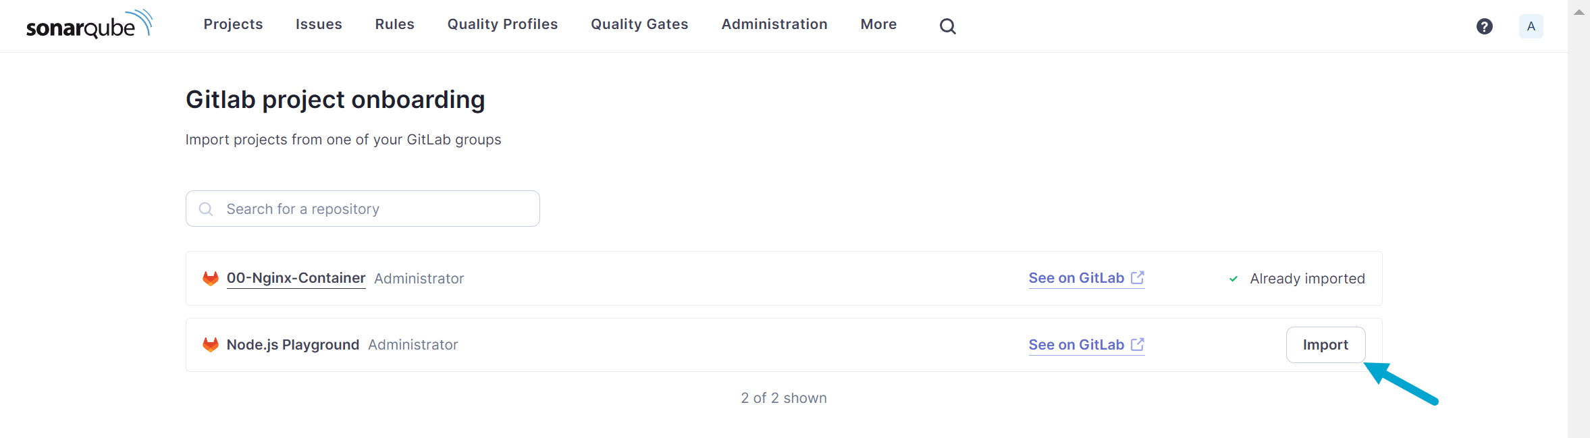Follow See on GitLab for Node.js Playground

(x=1076, y=344)
